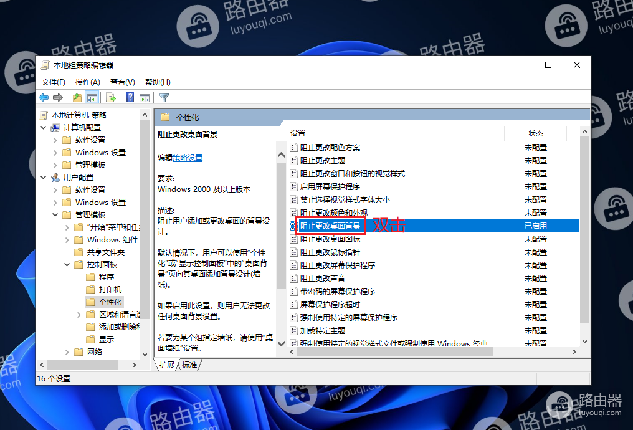Collapse the 用户配置 tree node

click(44, 178)
